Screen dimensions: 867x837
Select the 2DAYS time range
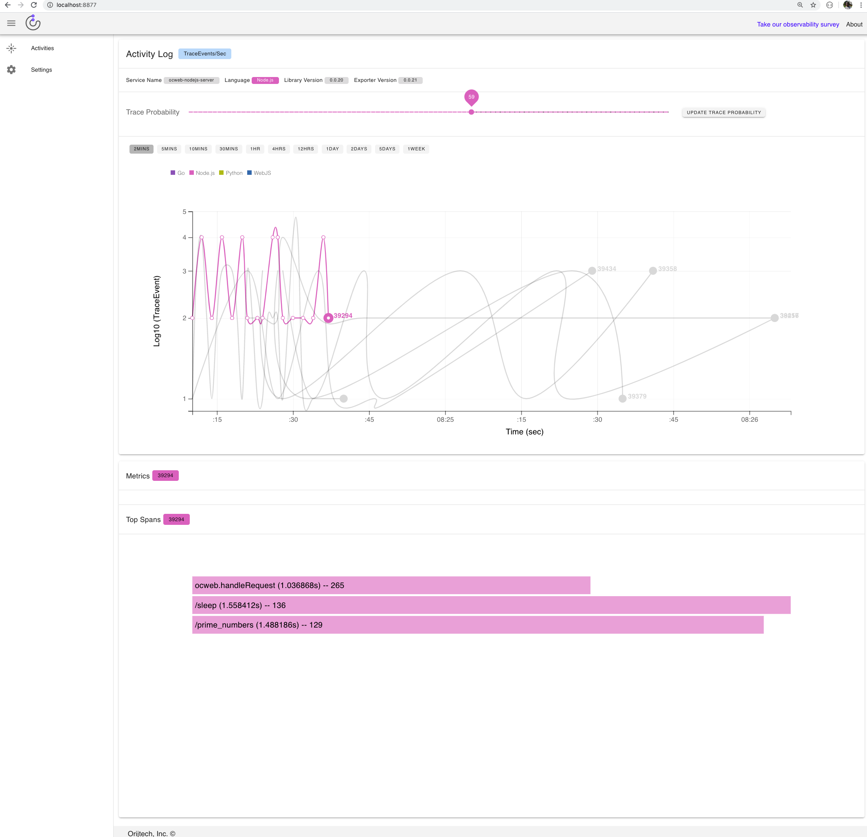click(359, 149)
